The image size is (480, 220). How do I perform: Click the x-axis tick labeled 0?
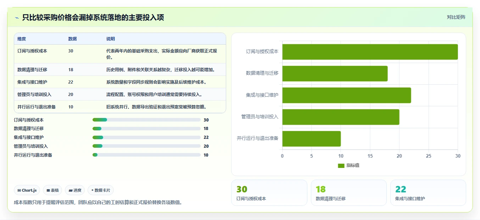tap(282, 156)
